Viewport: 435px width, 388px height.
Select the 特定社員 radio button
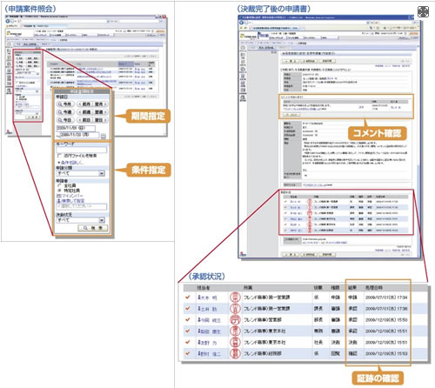[x=60, y=191]
